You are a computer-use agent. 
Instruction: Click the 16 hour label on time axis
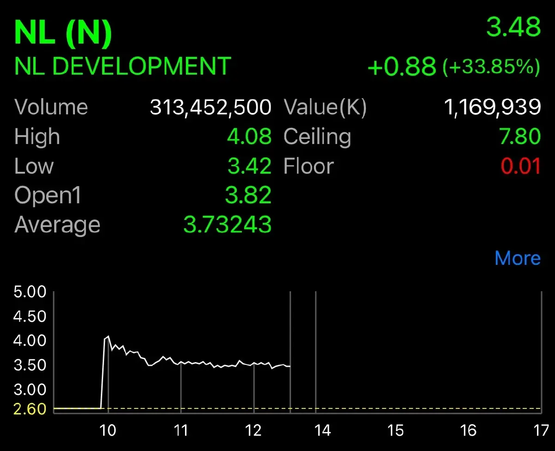(469, 431)
